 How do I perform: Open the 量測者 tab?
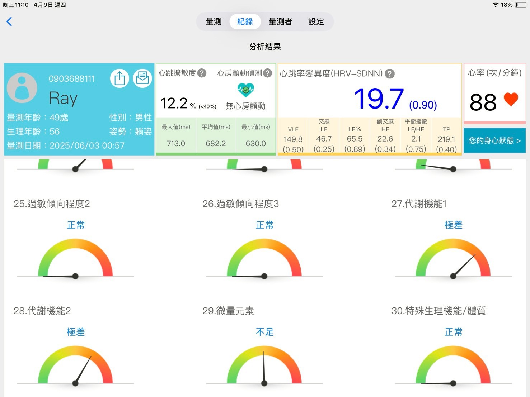click(280, 22)
